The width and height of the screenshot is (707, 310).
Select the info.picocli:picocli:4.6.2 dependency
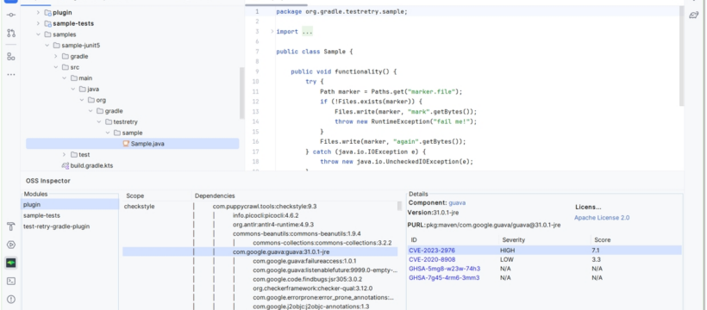pos(266,215)
